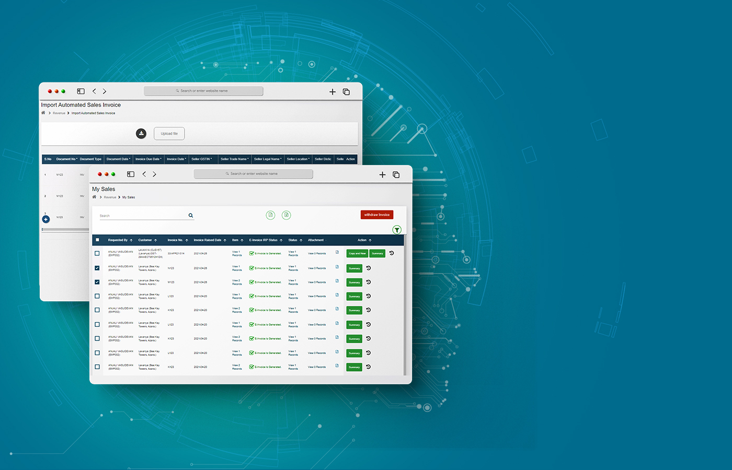The image size is (732, 470).
Task: Toggle sidebar in Import Automated Sales Invoice window
Action: pyautogui.click(x=81, y=91)
